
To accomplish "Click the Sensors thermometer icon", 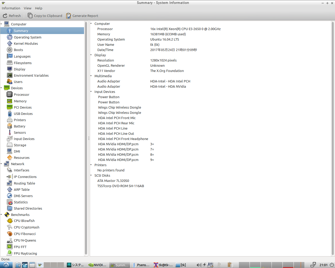I will click(x=10, y=132).
